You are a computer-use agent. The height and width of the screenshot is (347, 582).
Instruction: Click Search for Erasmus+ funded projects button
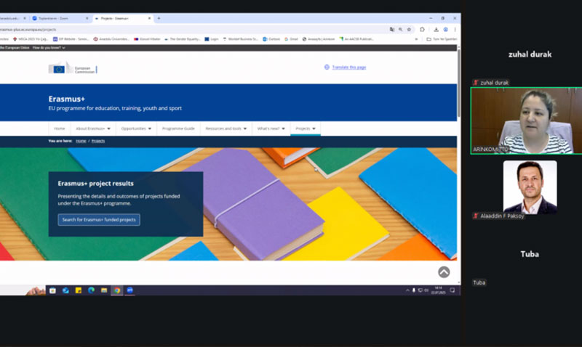[99, 220]
